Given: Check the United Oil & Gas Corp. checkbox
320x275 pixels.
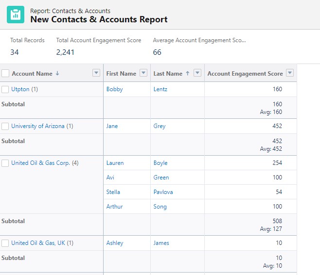Looking at the screenshot, I should (x=5, y=163).
